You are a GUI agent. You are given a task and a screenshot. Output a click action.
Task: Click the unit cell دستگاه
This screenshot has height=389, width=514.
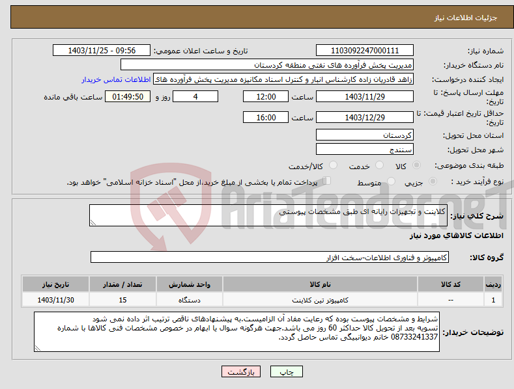click(x=190, y=300)
